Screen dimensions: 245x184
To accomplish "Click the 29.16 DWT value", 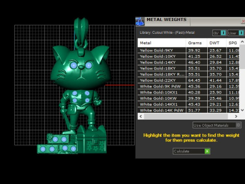I will click(x=215, y=86).
